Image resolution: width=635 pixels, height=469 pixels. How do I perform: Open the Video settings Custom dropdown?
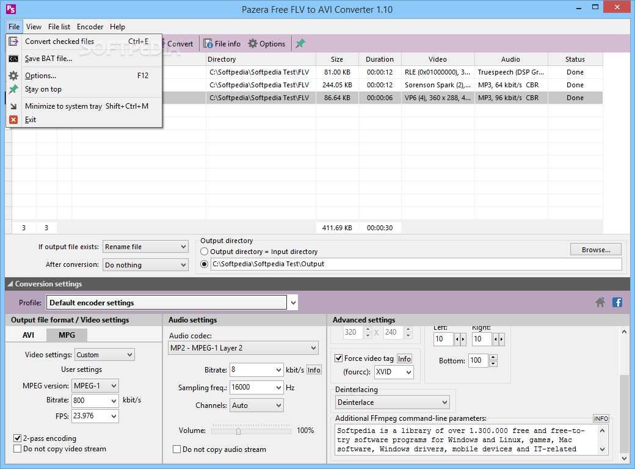(x=104, y=355)
